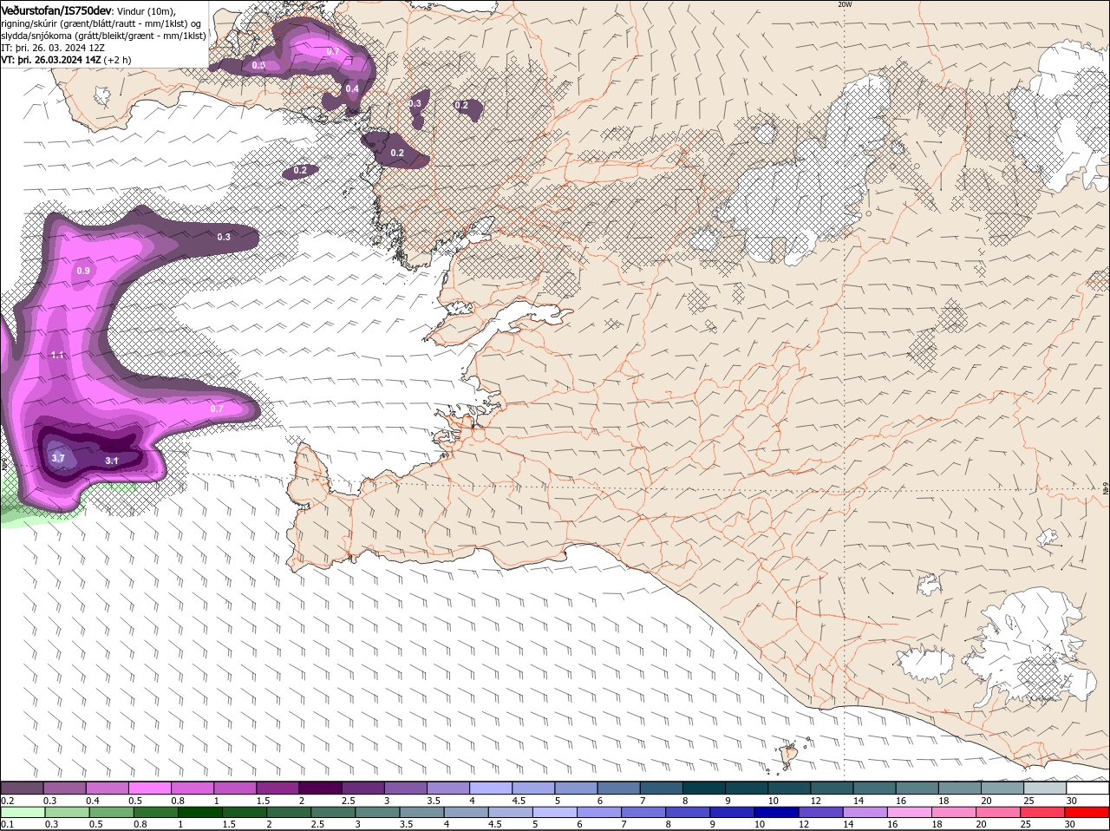Pick the lower legend swatch labeled 3.5

click(422, 813)
